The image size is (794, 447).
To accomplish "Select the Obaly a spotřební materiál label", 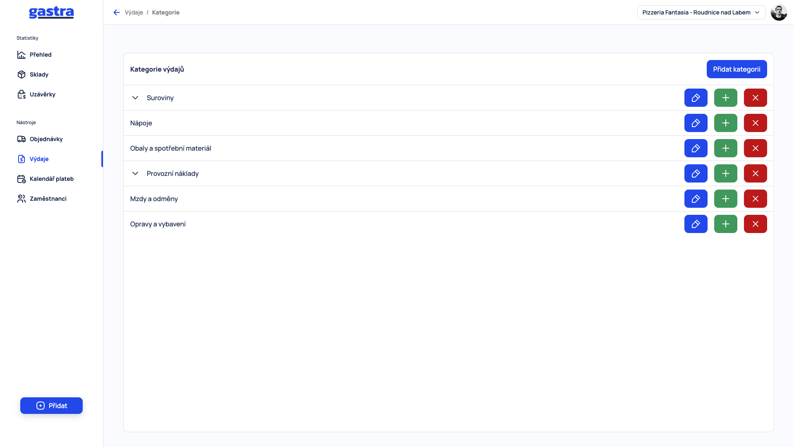I will (x=170, y=148).
